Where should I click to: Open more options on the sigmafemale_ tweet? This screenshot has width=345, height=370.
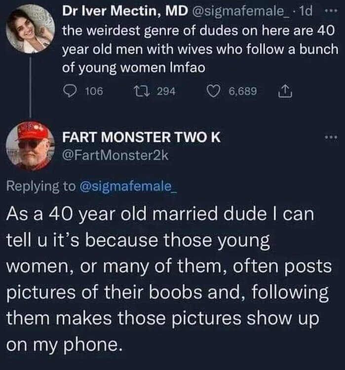pos(331,11)
